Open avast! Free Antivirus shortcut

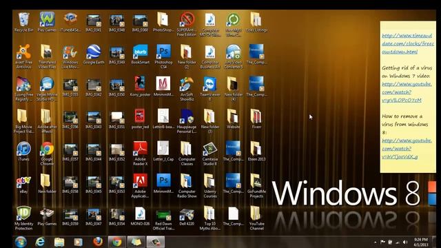click(23, 56)
